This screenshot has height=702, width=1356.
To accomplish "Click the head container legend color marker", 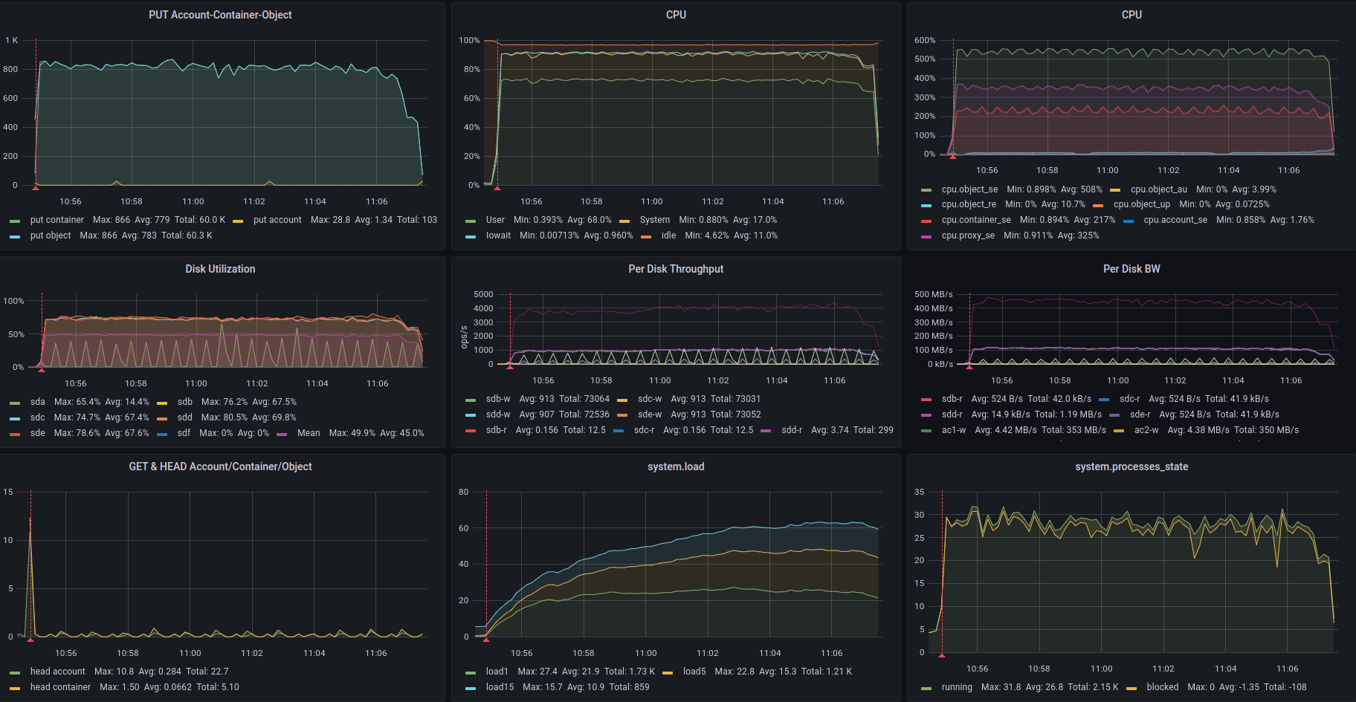I will coord(15,688).
